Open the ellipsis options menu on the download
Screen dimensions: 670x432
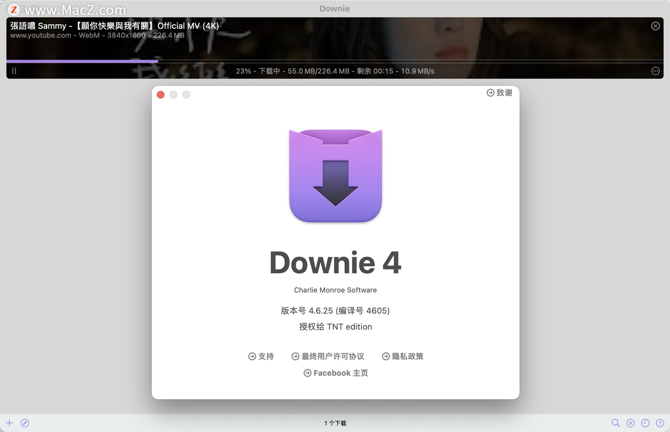pyautogui.click(x=655, y=71)
